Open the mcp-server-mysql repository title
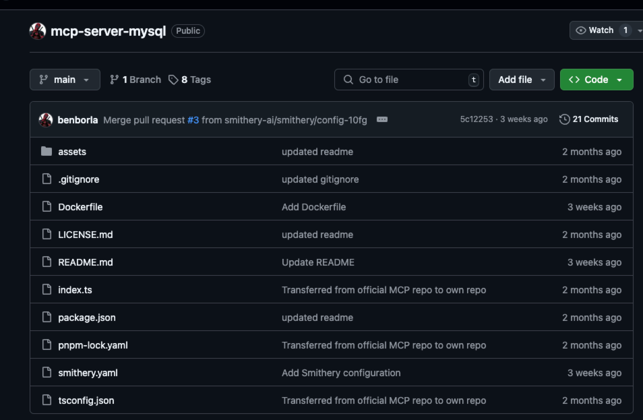The image size is (643, 420). pyautogui.click(x=109, y=31)
